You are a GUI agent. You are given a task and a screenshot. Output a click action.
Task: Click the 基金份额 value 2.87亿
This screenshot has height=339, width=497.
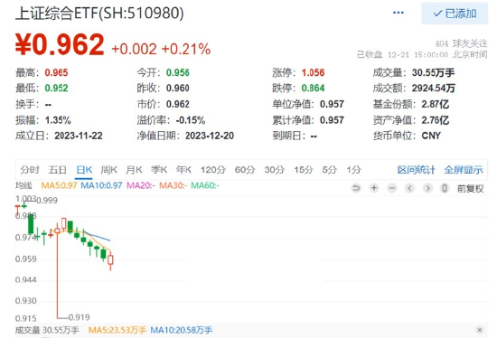436,104
